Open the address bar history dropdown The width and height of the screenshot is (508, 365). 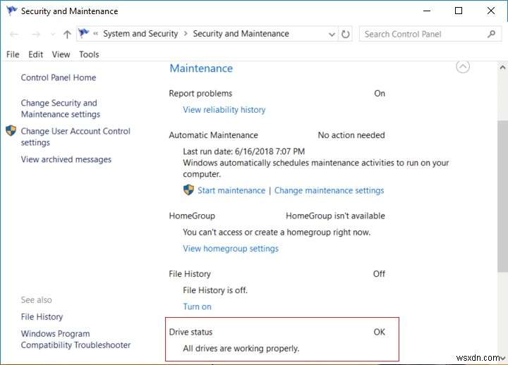point(332,34)
